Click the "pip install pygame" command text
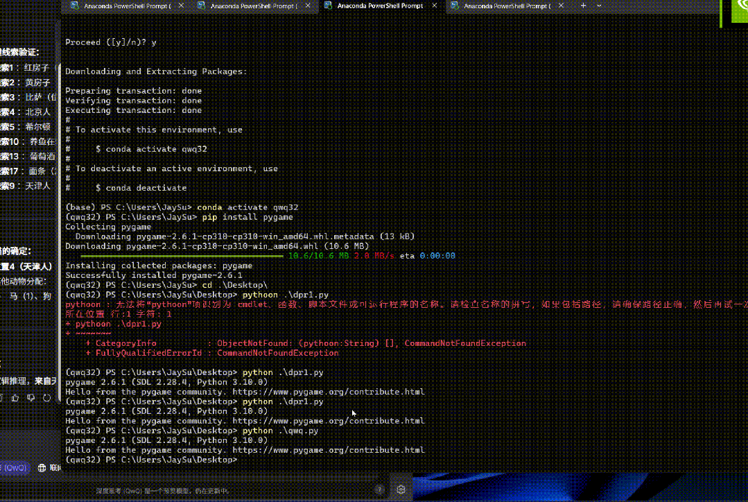This screenshot has height=502, width=748. point(247,217)
